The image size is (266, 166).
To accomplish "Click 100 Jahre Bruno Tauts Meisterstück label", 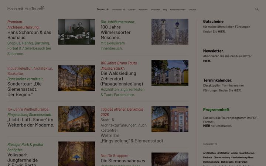I will (x=119, y=66).
